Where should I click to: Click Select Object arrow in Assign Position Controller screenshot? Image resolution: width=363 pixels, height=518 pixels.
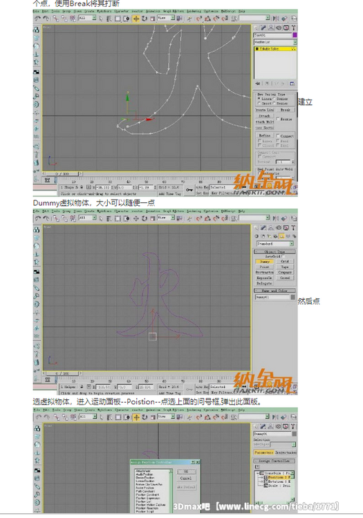101,417
